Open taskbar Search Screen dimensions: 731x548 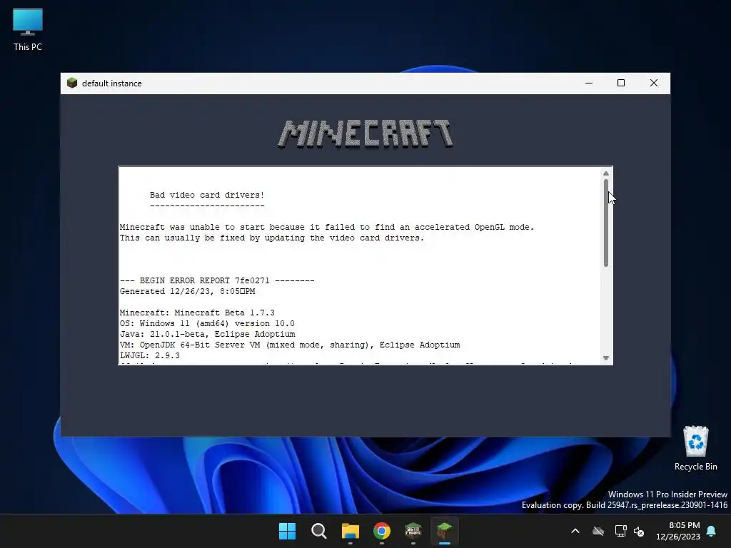pos(319,531)
